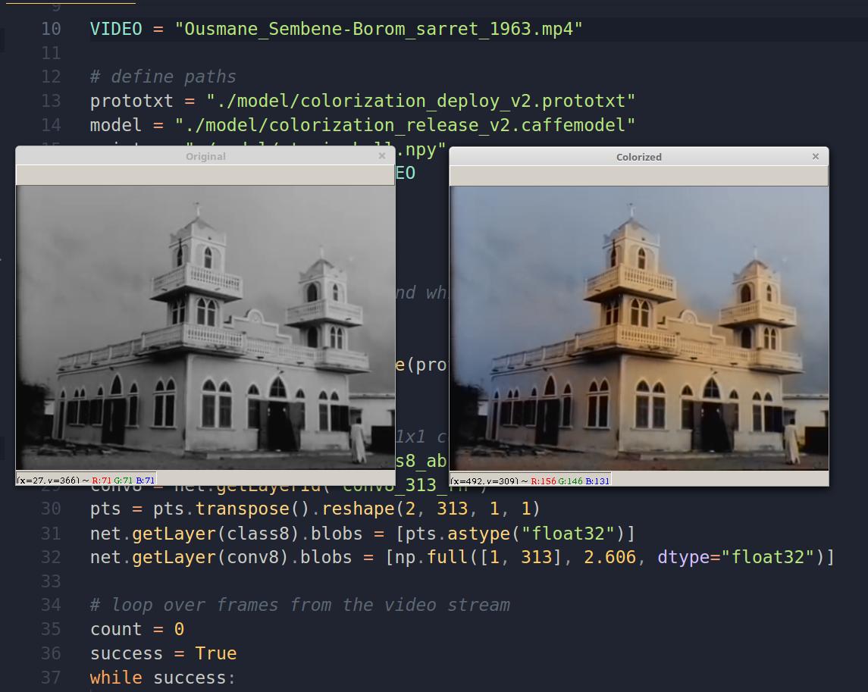
Task: Close the Original image window
Action: pos(382,156)
